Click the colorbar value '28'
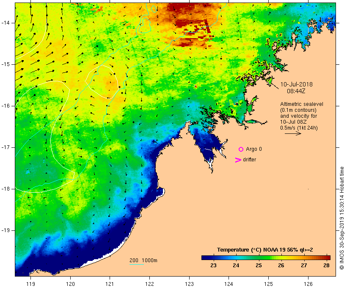The width and height of the screenshot is (347, 288). pyautogui.click(x=326, y=266)
